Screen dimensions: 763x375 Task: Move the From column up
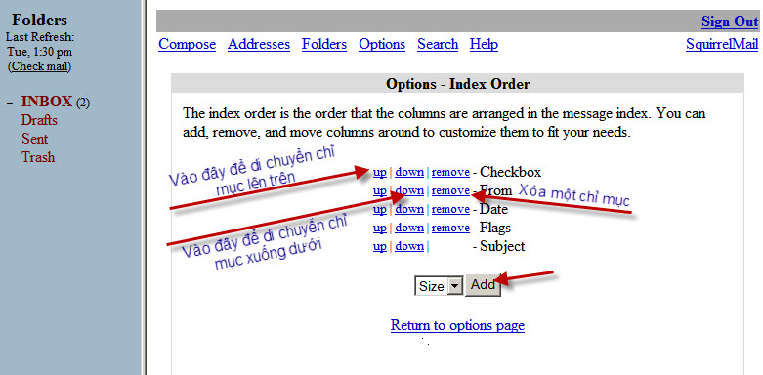coord(380,190)
